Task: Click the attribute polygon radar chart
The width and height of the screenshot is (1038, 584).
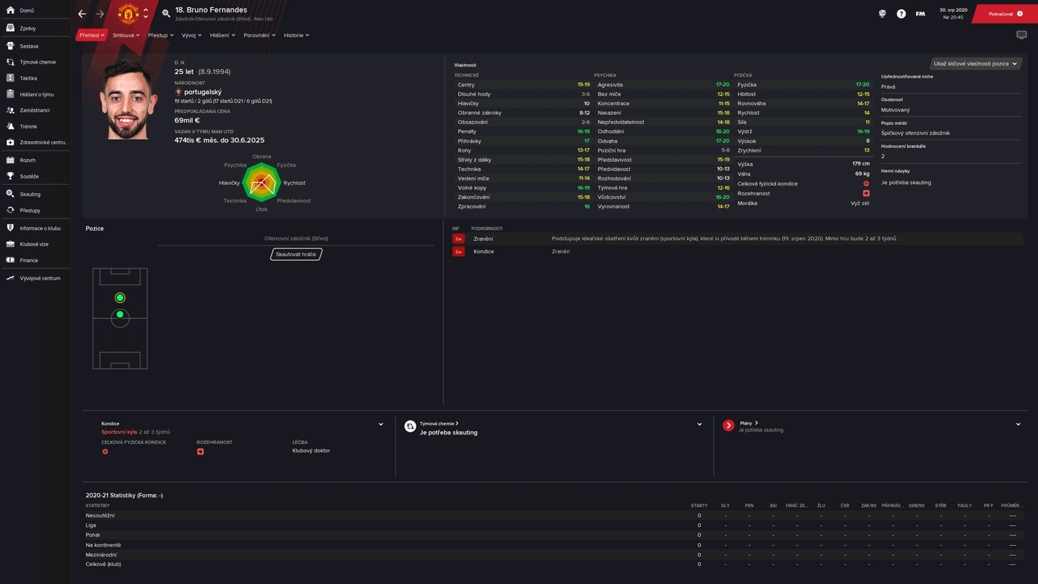Action: click(262, 183)
